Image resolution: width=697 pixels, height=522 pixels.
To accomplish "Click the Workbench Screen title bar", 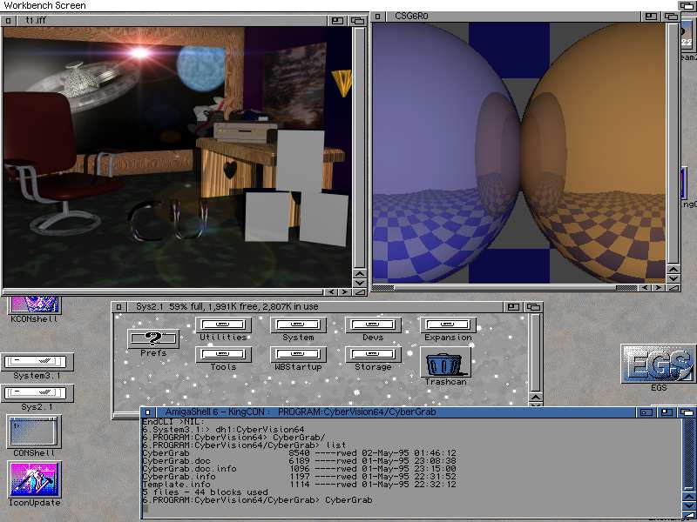I will (x=339, y=5).
